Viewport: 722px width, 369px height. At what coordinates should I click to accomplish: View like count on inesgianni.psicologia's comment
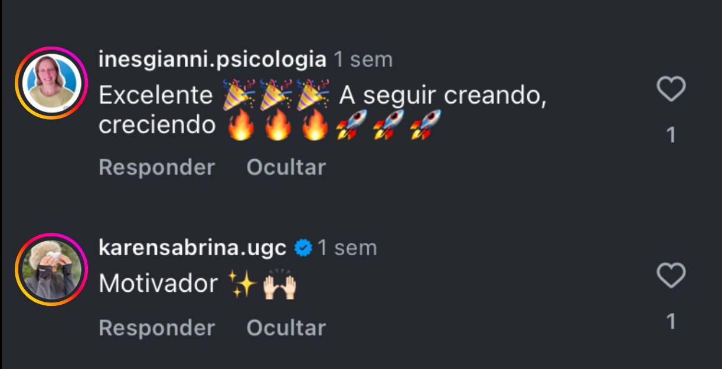[671, 136]
